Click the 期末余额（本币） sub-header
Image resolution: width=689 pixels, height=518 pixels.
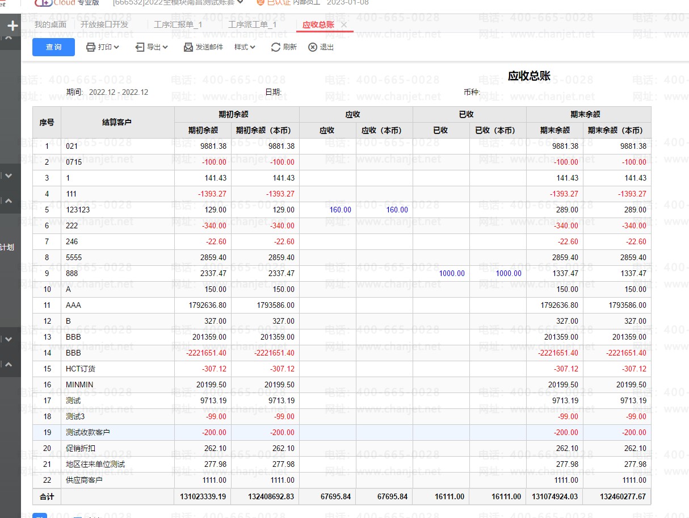pyautogui.click(x=617, y=130)
